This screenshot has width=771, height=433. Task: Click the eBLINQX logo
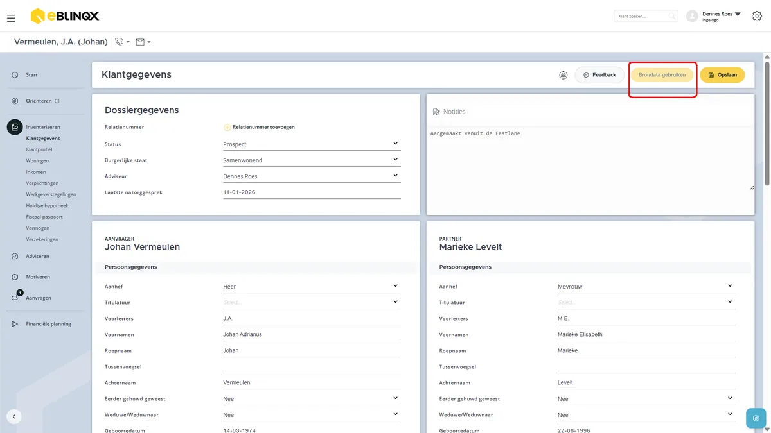point(64,16)
